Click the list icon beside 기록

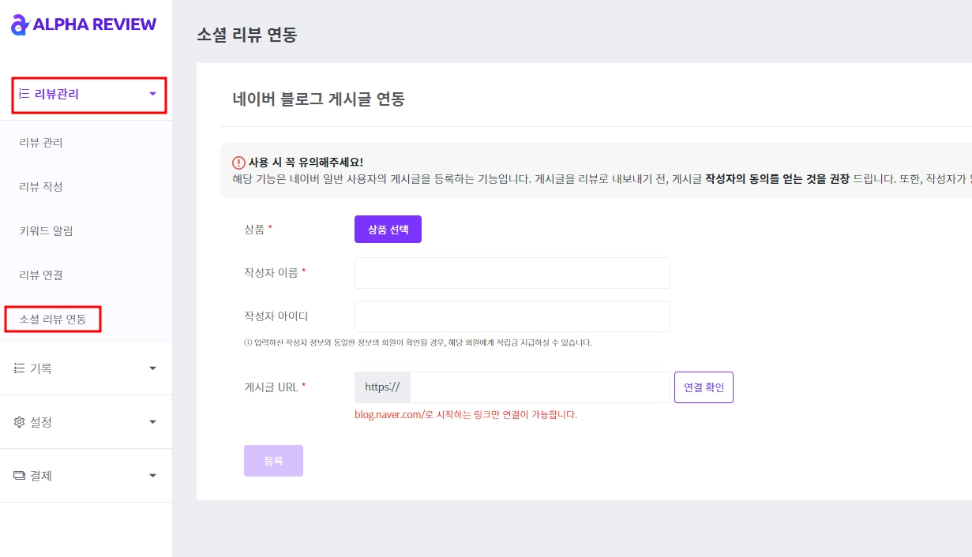tap(20, 368)
